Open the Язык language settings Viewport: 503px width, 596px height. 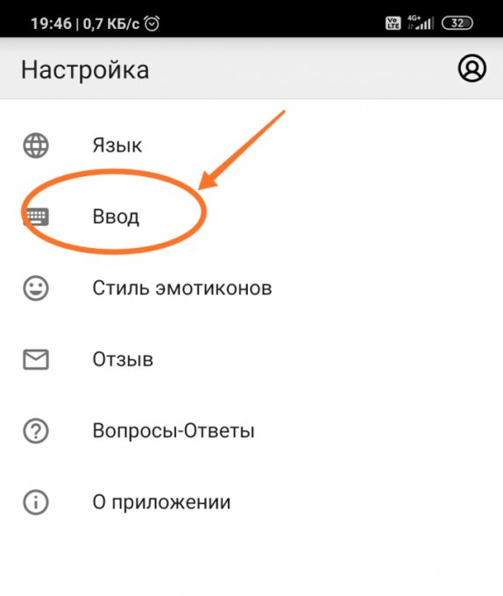pos(251,145)
